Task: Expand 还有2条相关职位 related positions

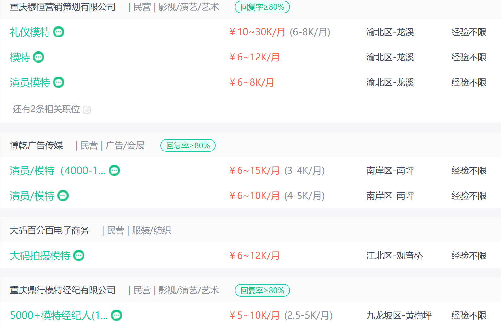Action: point(46,109)
